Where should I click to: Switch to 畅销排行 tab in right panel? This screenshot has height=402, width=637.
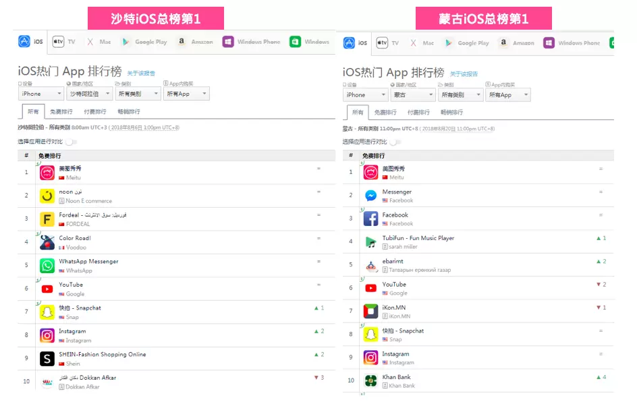coord(451,113)
